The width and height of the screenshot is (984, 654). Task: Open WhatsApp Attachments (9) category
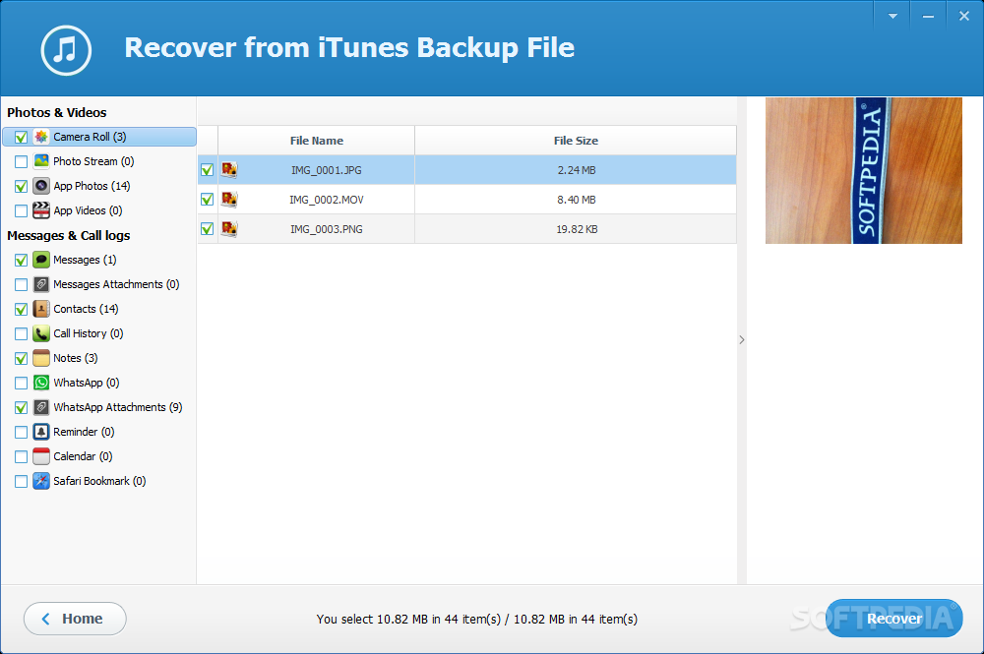tap(118, 407)
